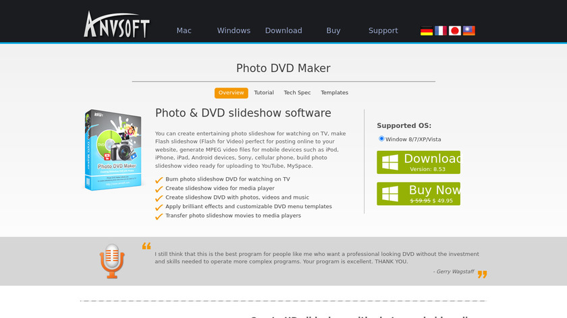Image resolution: width=567 pixels, height=318 pixels.
Task: Click 'Burn photo slideshow DVD for watching on TV'
Action: (x=227, y=179)
